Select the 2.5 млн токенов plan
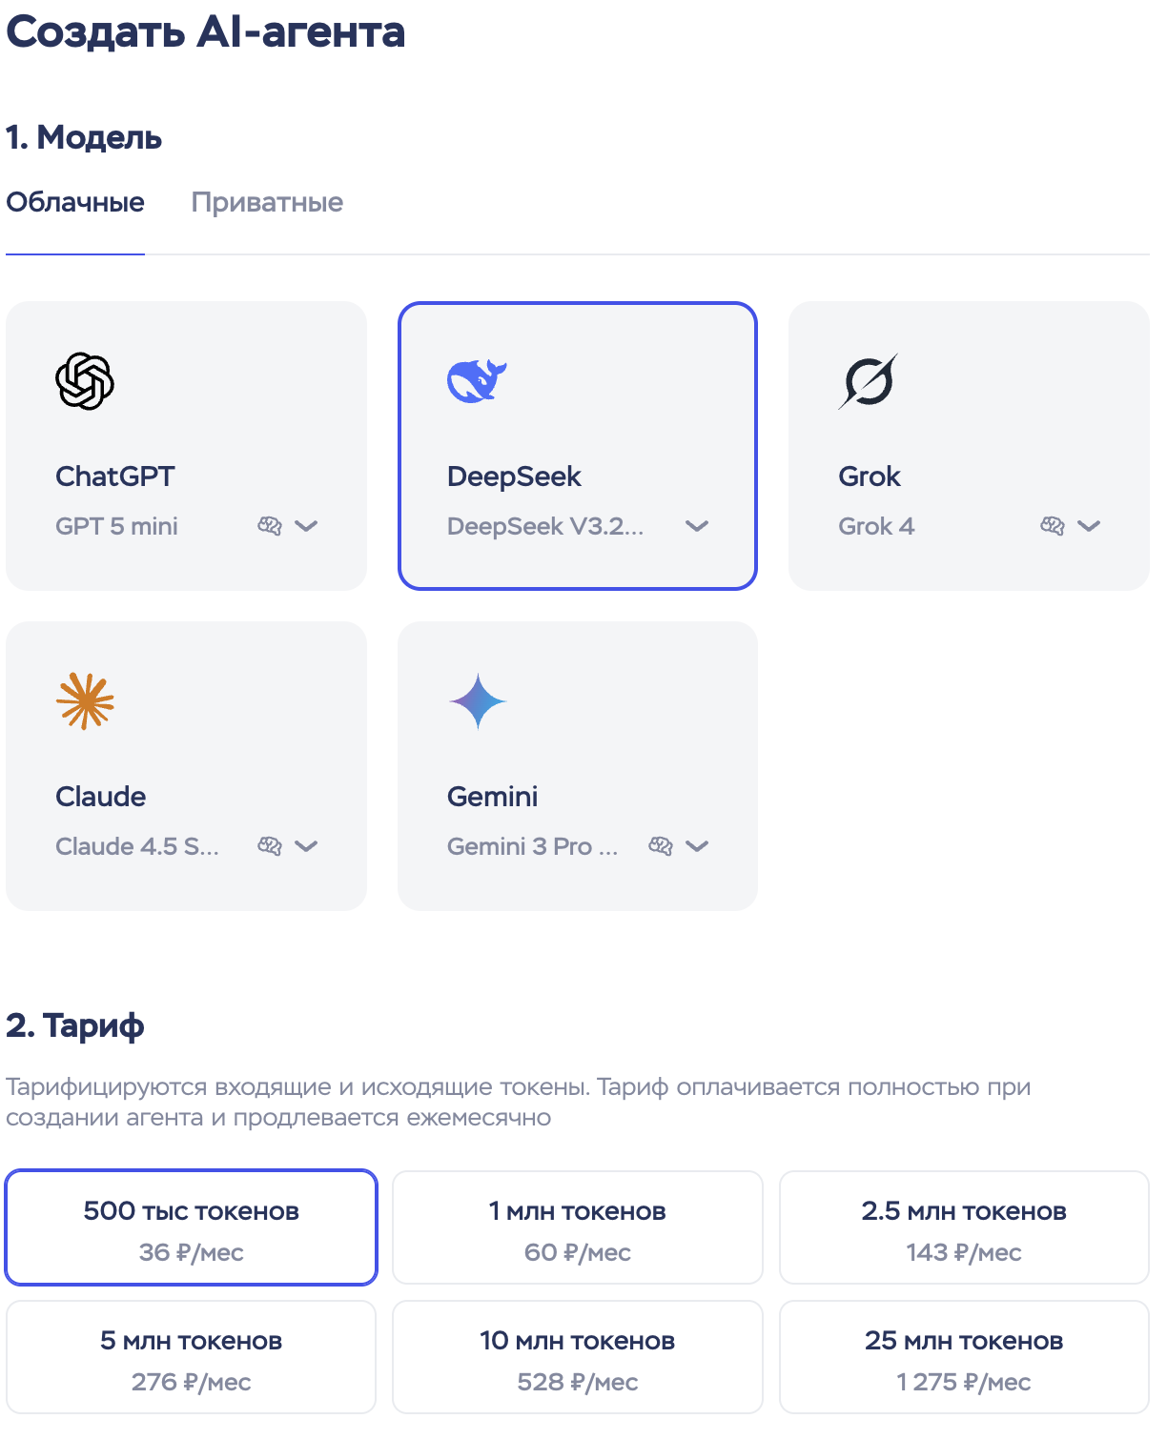The height and width of the screenshot is (1439, 1167). coord(964,1227)
